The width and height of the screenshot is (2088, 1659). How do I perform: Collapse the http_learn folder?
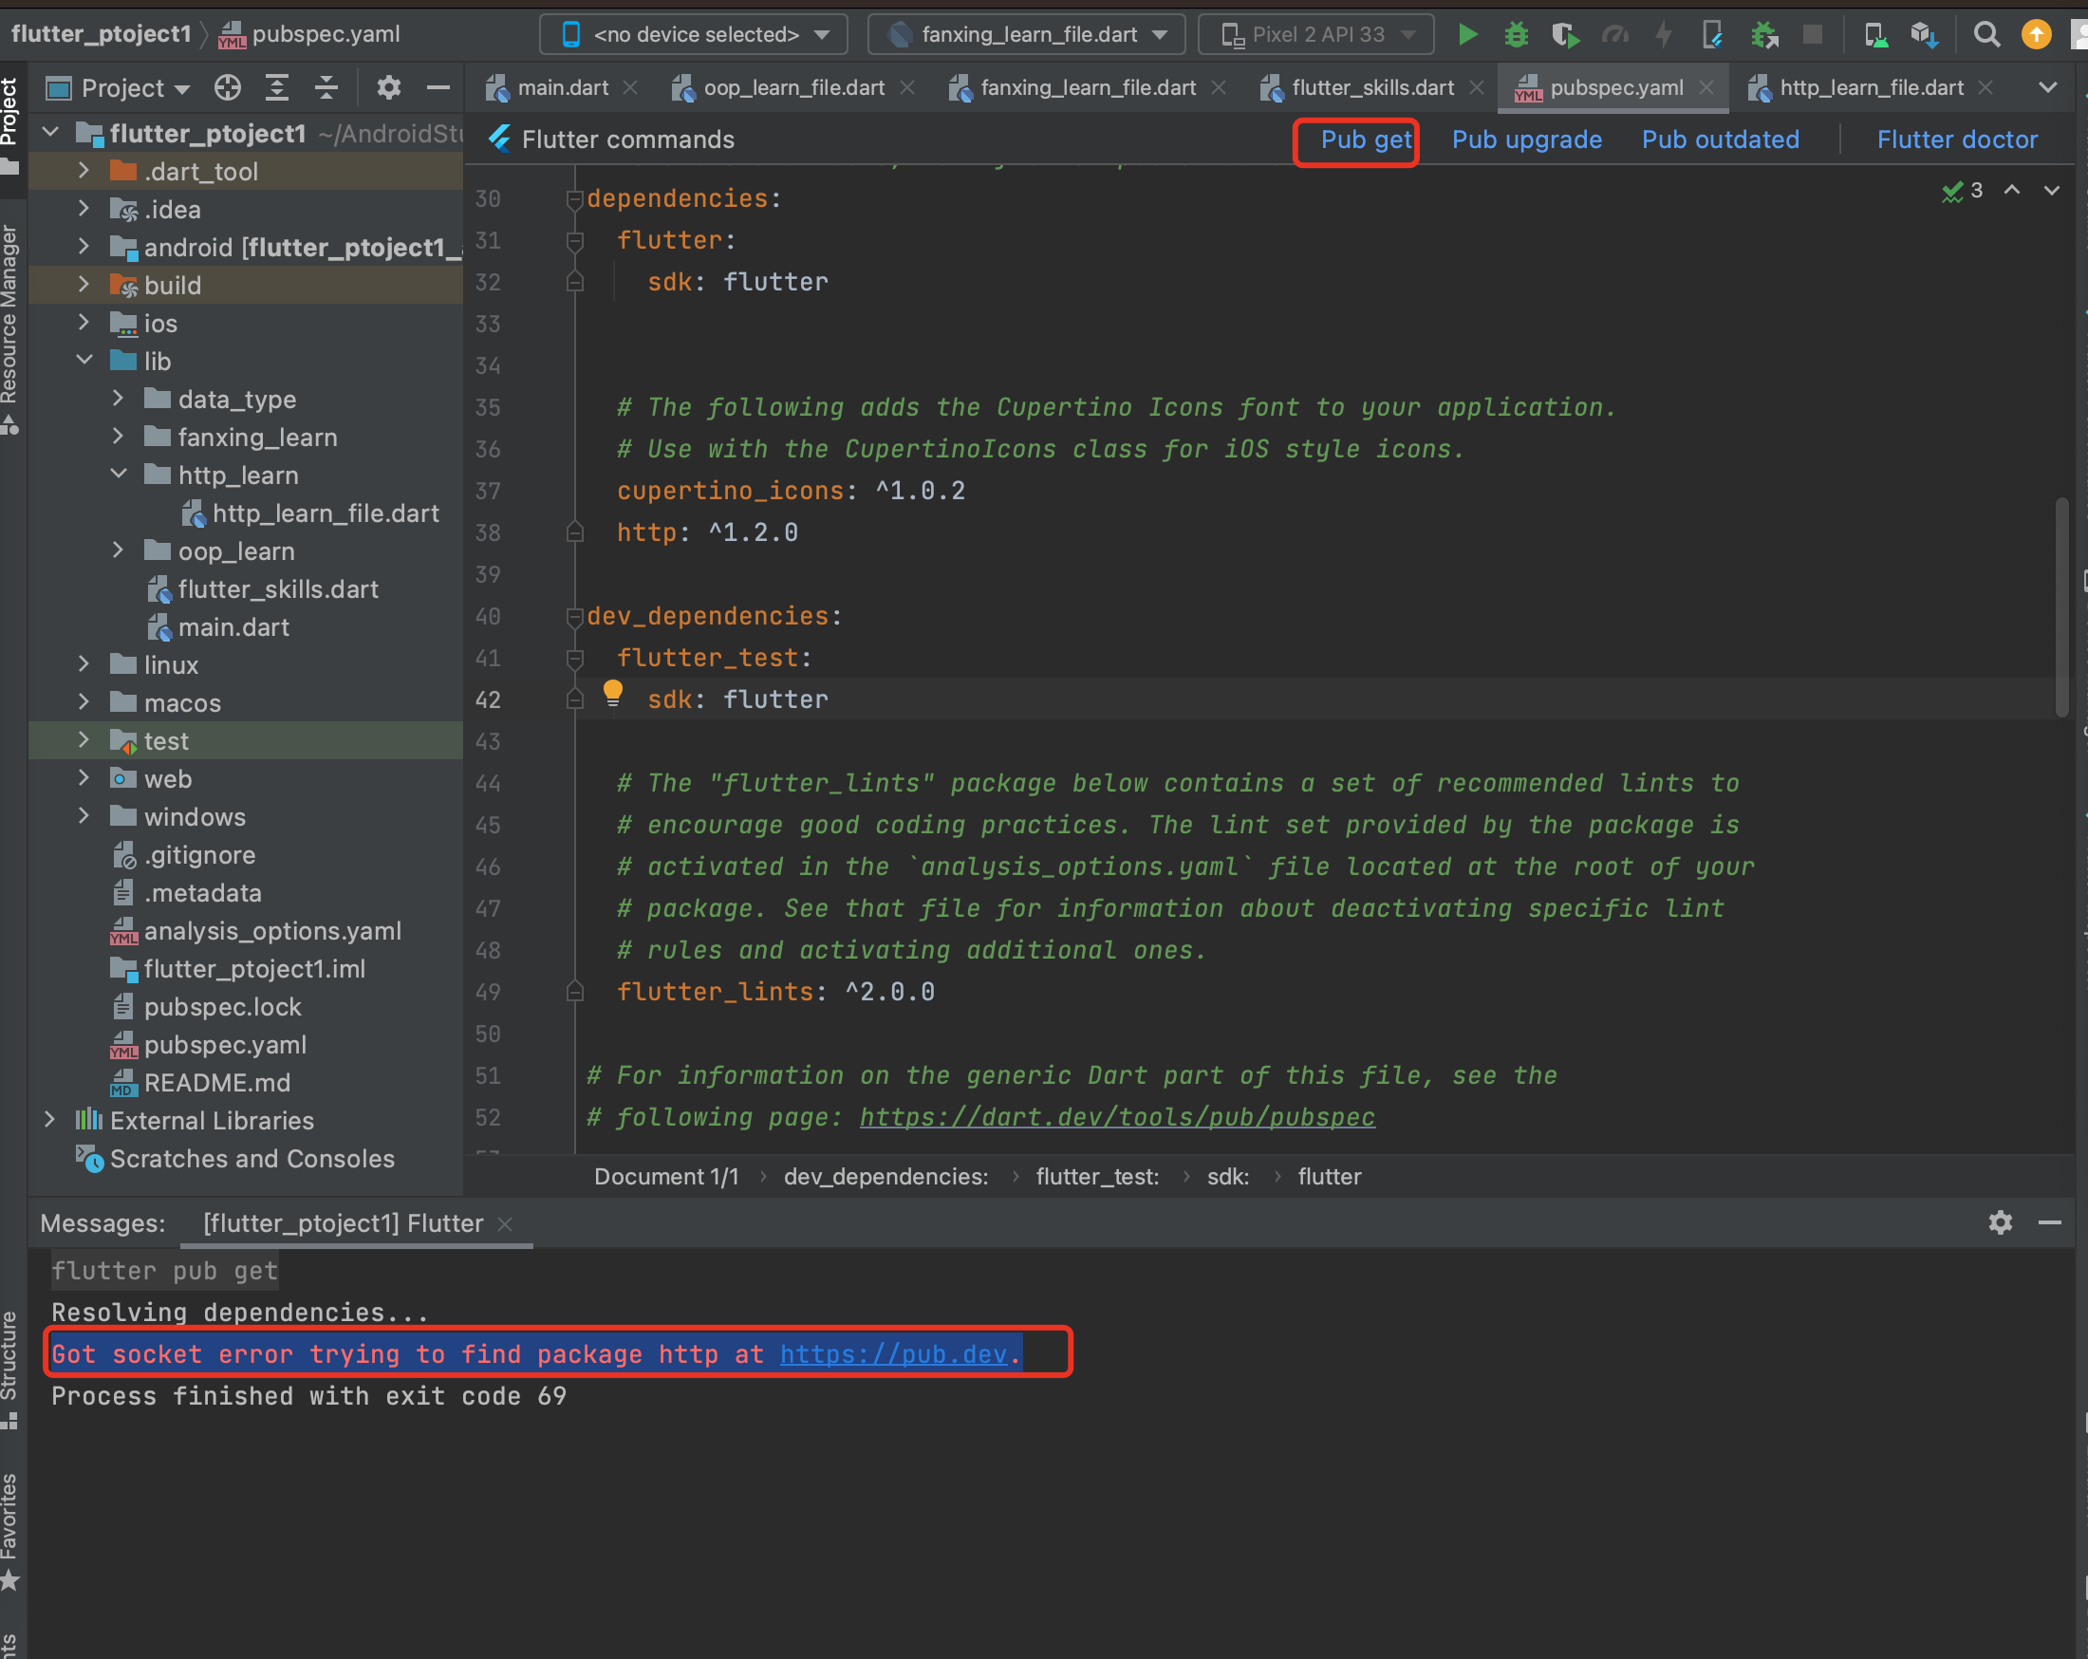click(118, 475)
